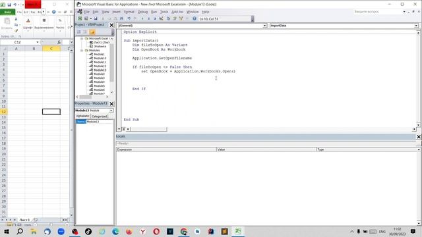Viewport: 422px width, 237px height.
Task: Open Object Browser from toolbar icon
Action: [181, 18]
